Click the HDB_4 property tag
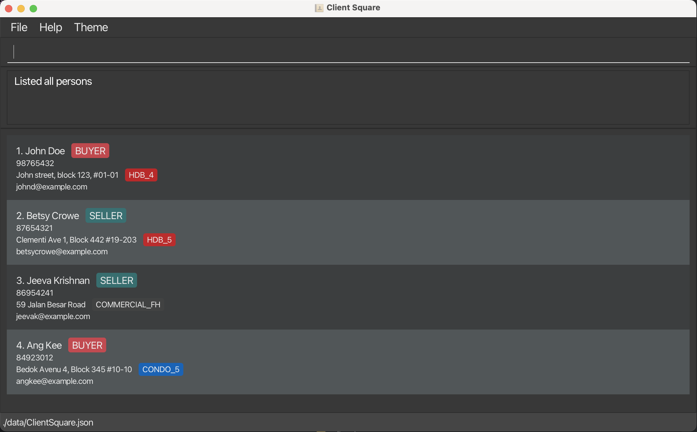 click(x=141, y=175)
